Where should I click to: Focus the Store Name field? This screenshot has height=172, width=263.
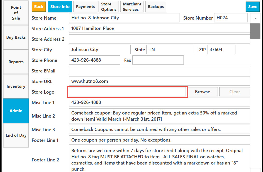[x=124, y=18]
